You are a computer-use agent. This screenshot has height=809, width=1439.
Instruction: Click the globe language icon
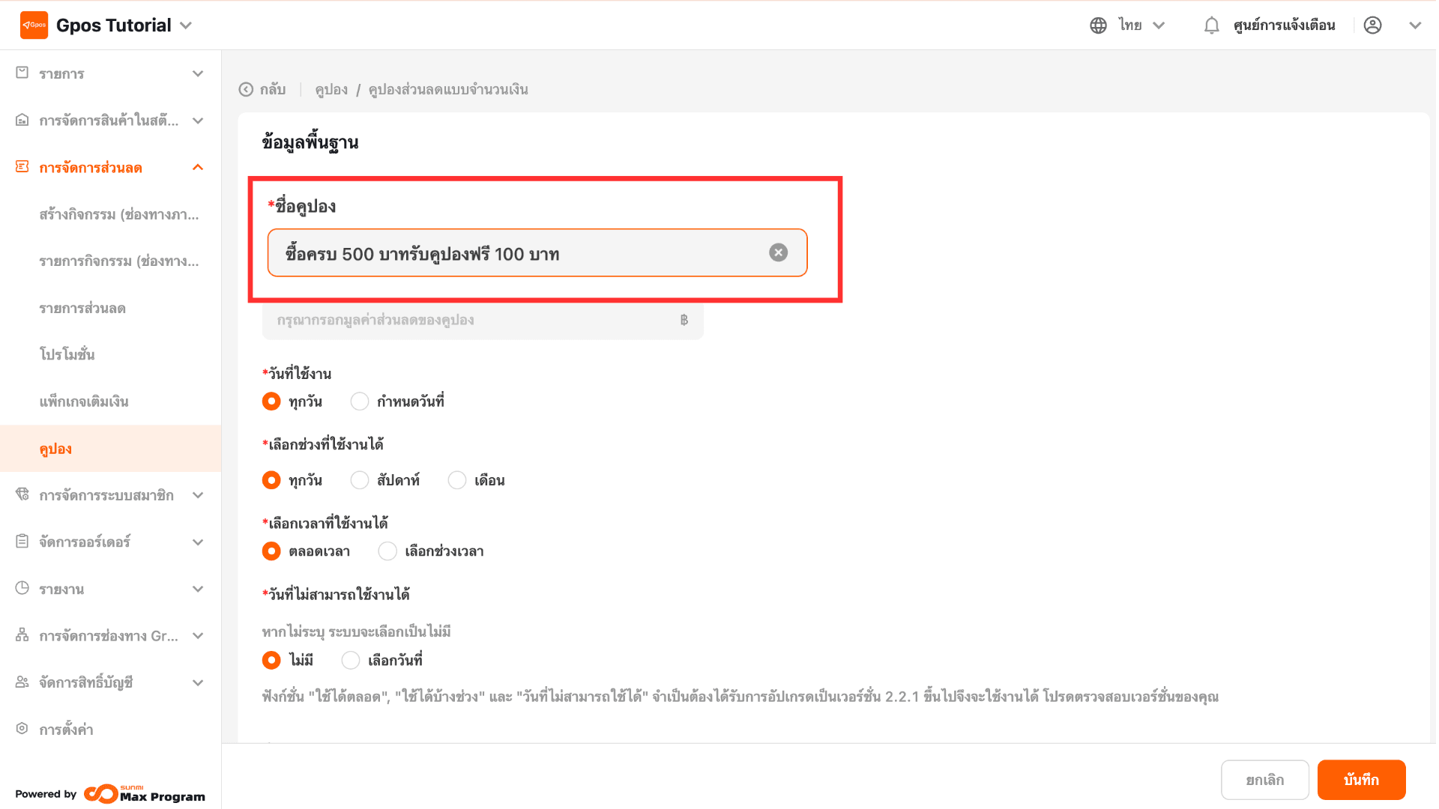pyautogui.click(x=1098, y=25)
